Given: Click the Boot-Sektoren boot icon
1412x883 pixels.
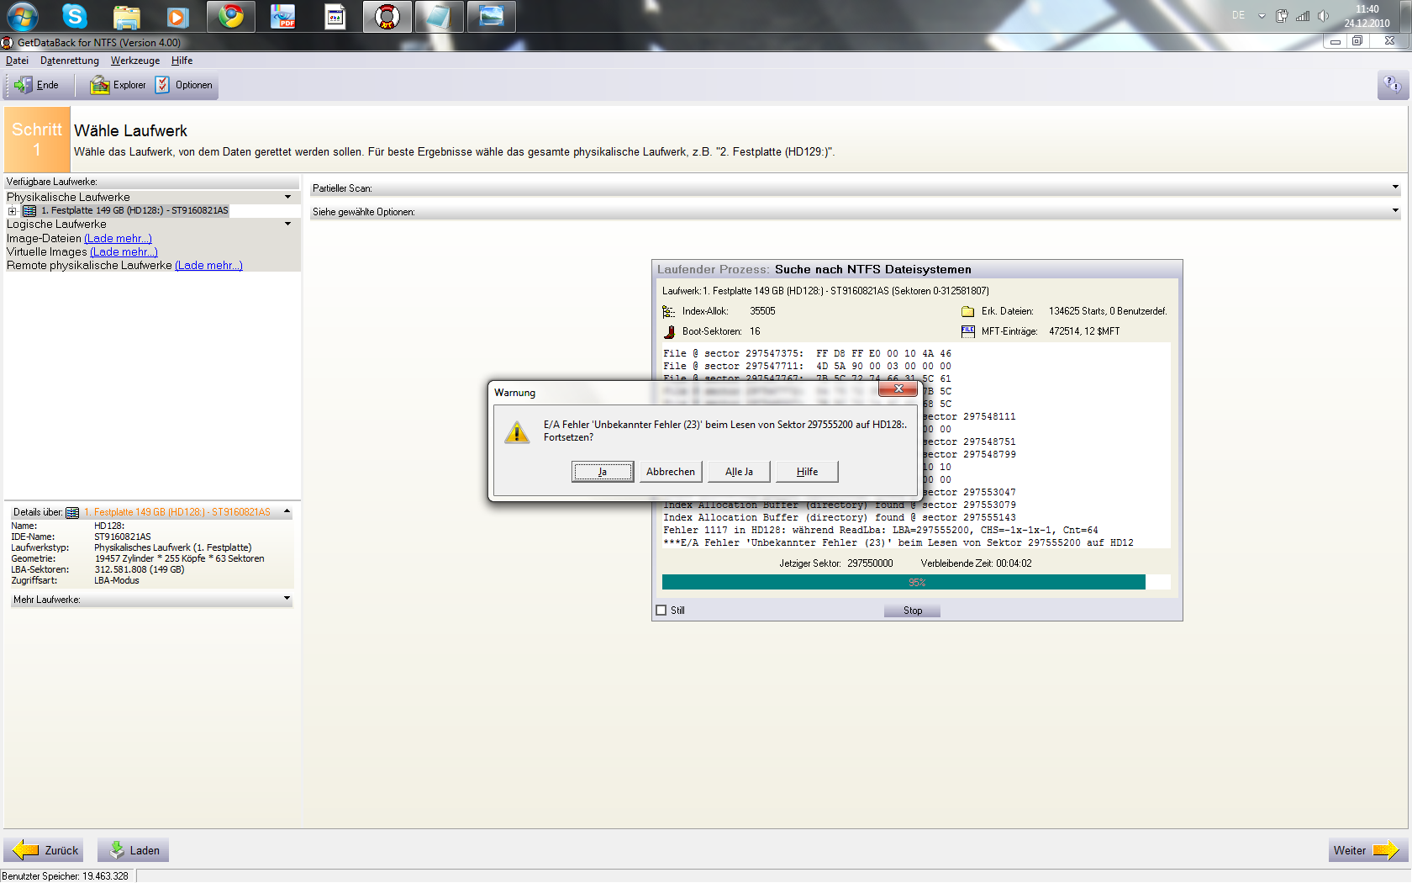Looking at the screenshot, I should pos(669,332).
